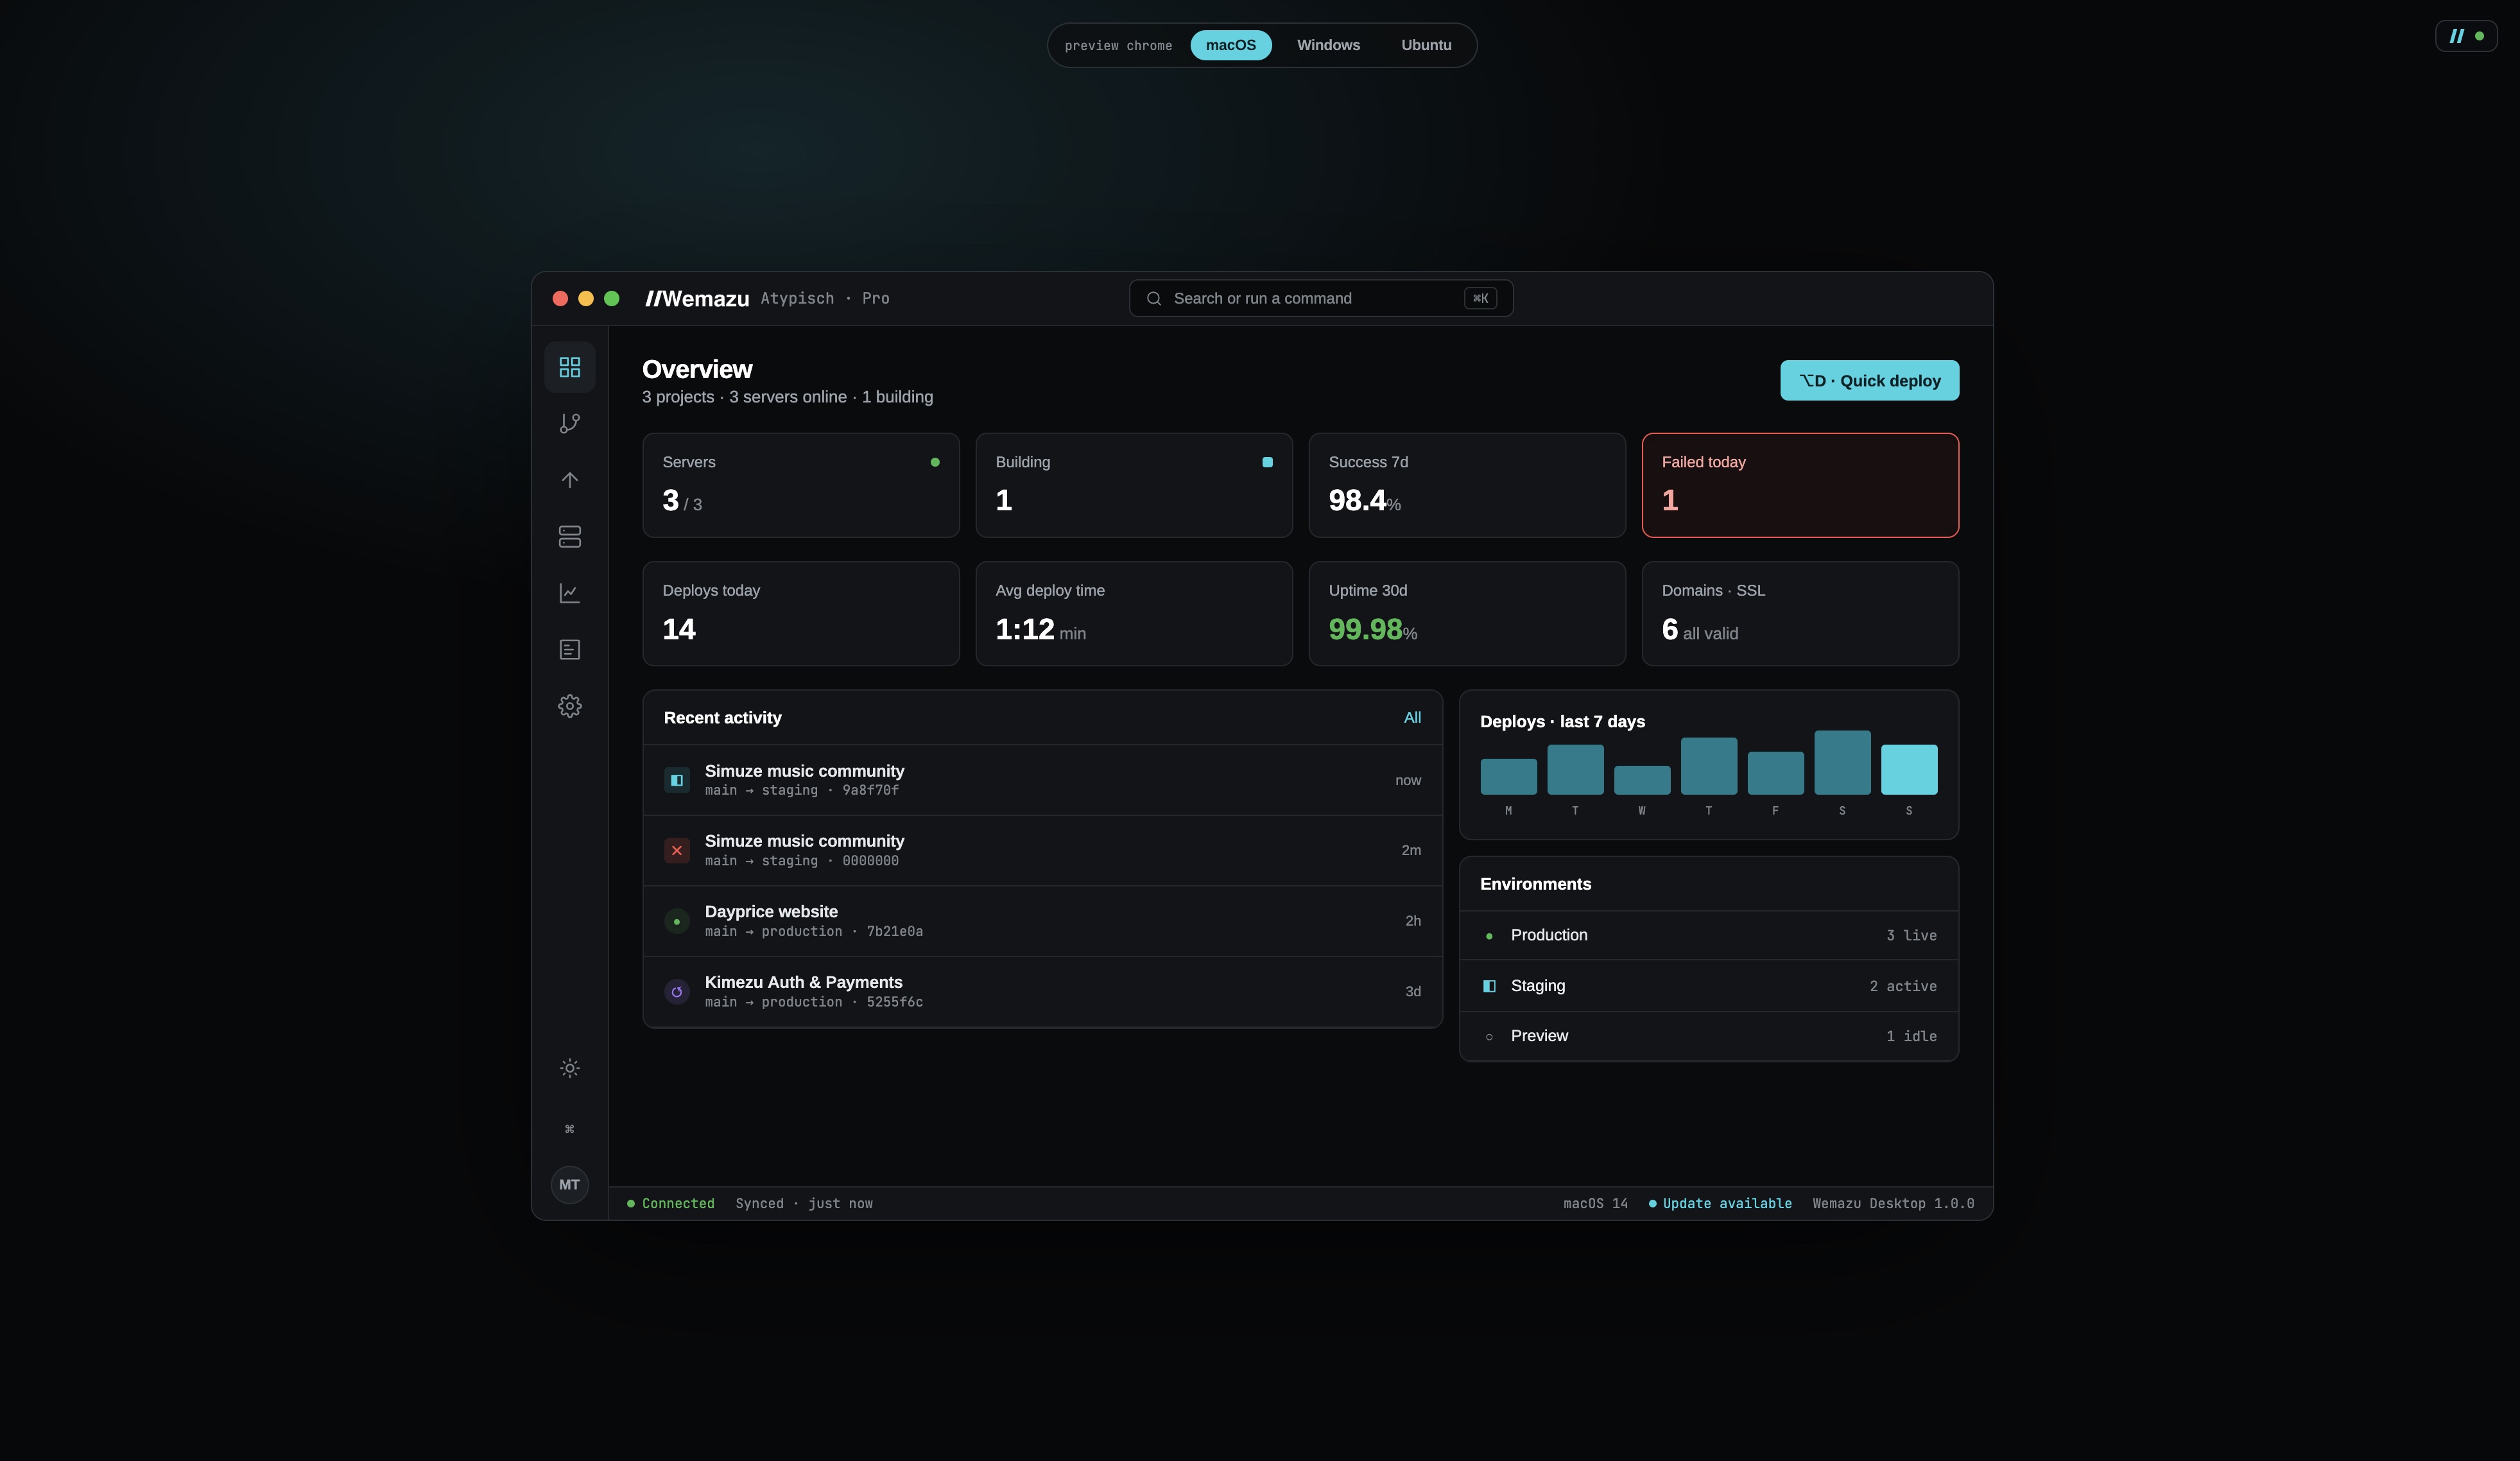Image resolution: width=2520 pixels, height=1461 pixels.
Task: Open All recent activity link
Action: point(1412,717)
